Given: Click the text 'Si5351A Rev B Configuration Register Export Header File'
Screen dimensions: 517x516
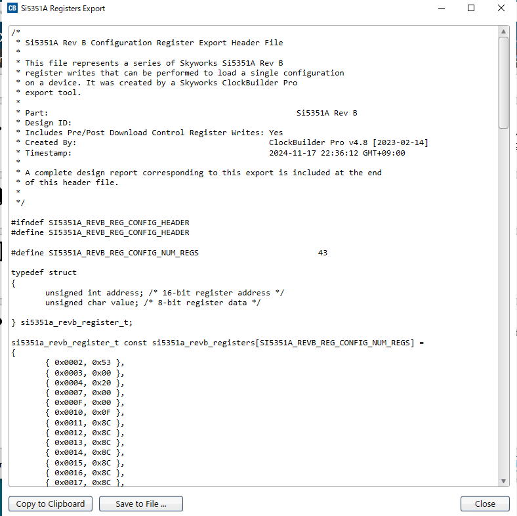Looking at the screenshot, I should click(x=154, y=43).
